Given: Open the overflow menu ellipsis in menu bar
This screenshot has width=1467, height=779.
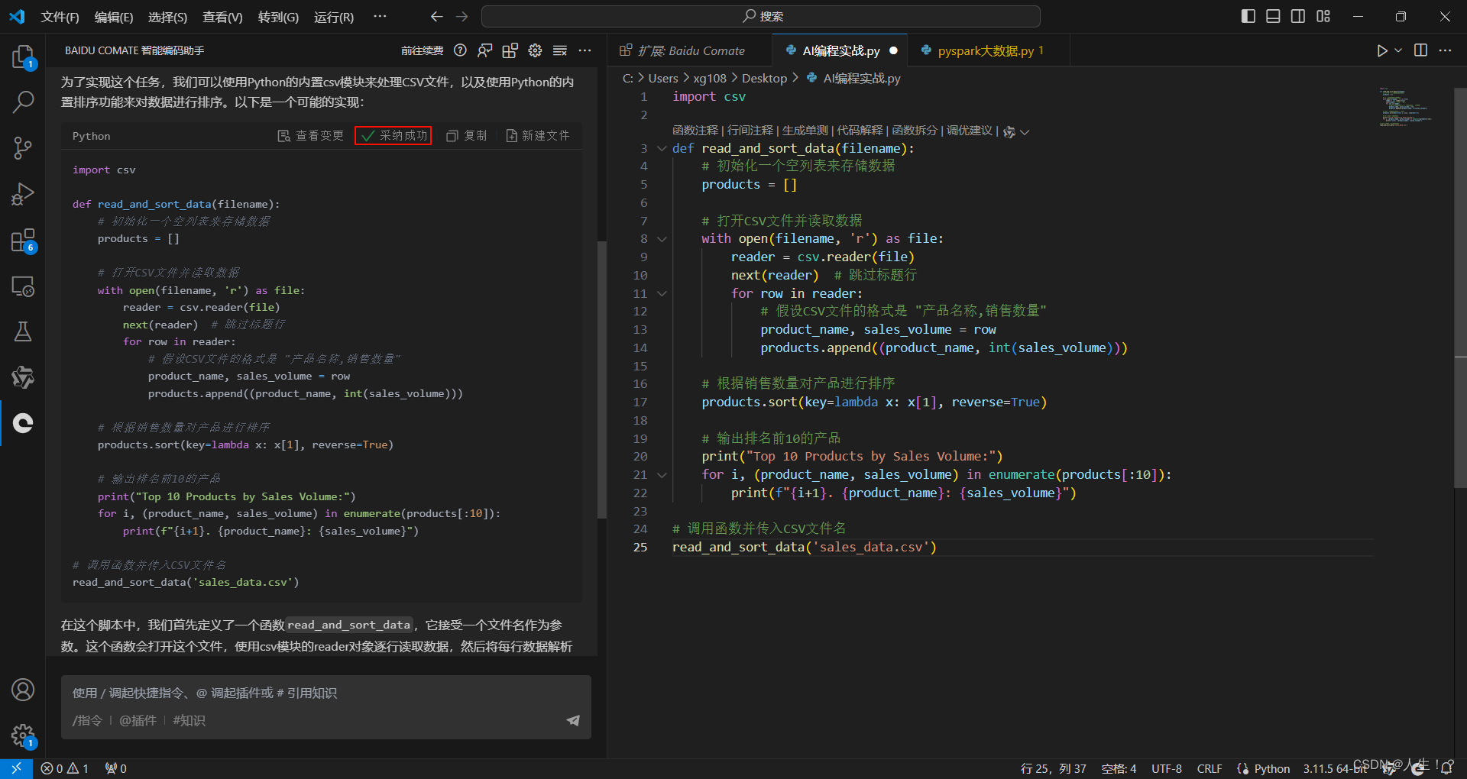Looking at the screenshot, I should click(380, 16).
